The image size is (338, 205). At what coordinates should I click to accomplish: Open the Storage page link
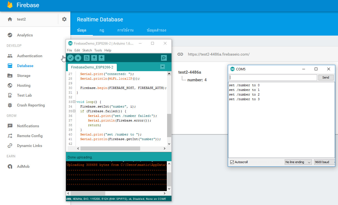24,76
